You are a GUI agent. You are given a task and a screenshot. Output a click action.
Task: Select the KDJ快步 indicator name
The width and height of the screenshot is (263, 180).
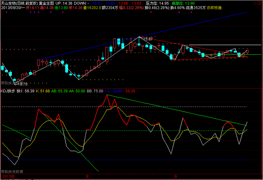point(8,91)
